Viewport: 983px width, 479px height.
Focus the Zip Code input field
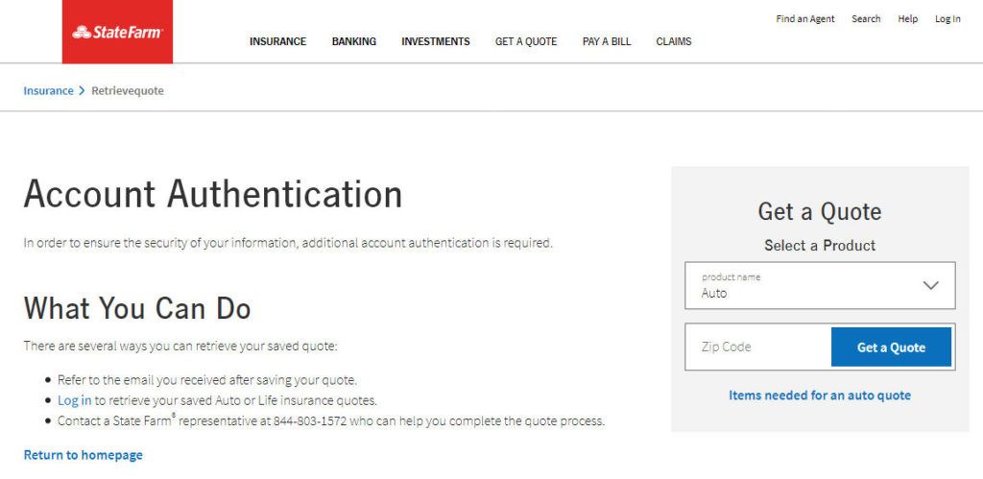[758, 347]
